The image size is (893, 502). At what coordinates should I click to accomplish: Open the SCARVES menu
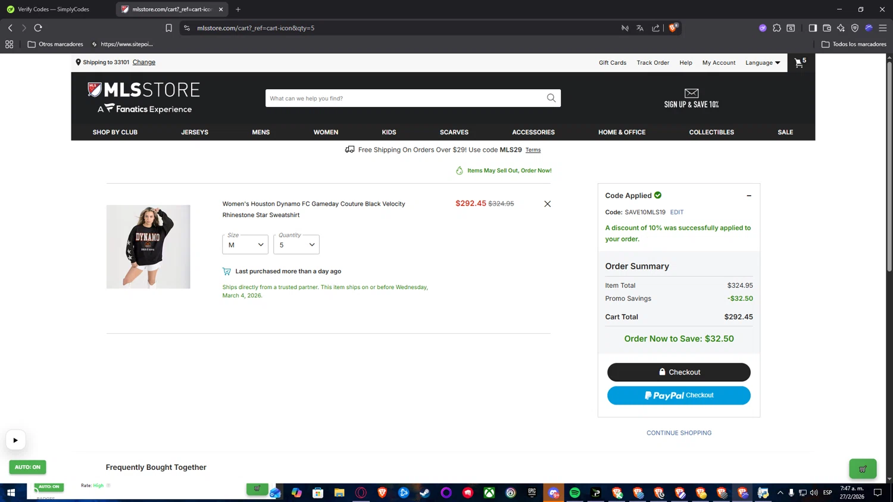pos(454,132)
